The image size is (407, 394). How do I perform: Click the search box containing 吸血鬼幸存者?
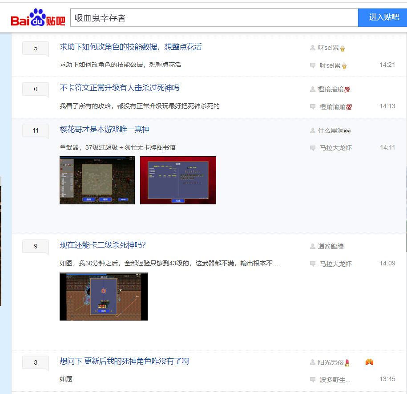[x=214, y=17]
